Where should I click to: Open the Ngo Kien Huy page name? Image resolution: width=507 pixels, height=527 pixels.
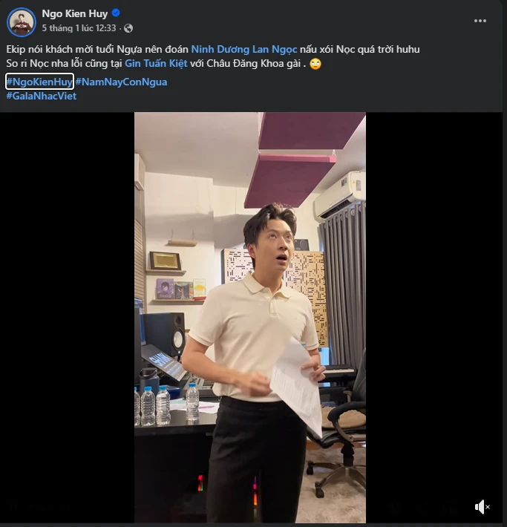point(74,13)
